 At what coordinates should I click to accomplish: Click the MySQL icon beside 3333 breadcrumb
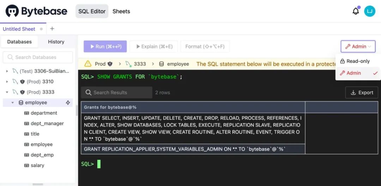point(128,64)
